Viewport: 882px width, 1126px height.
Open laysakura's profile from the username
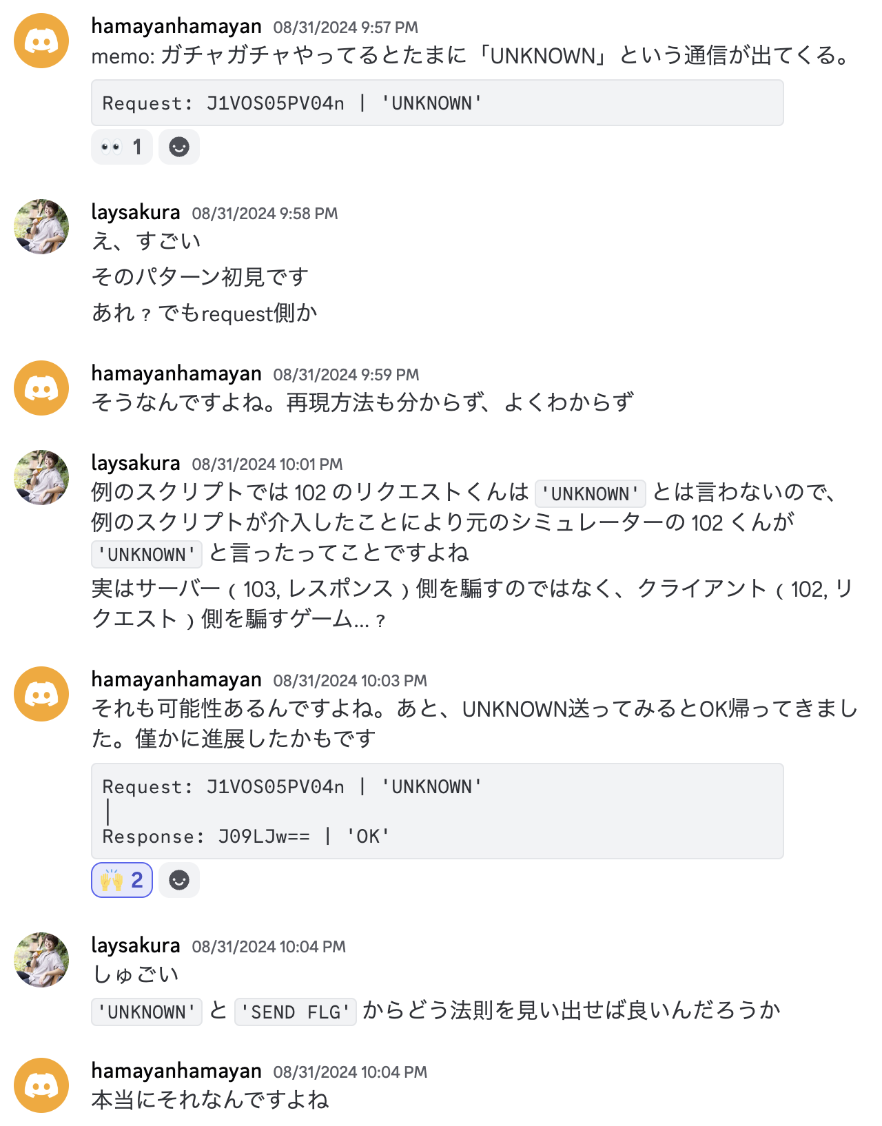tap(135, 212)
